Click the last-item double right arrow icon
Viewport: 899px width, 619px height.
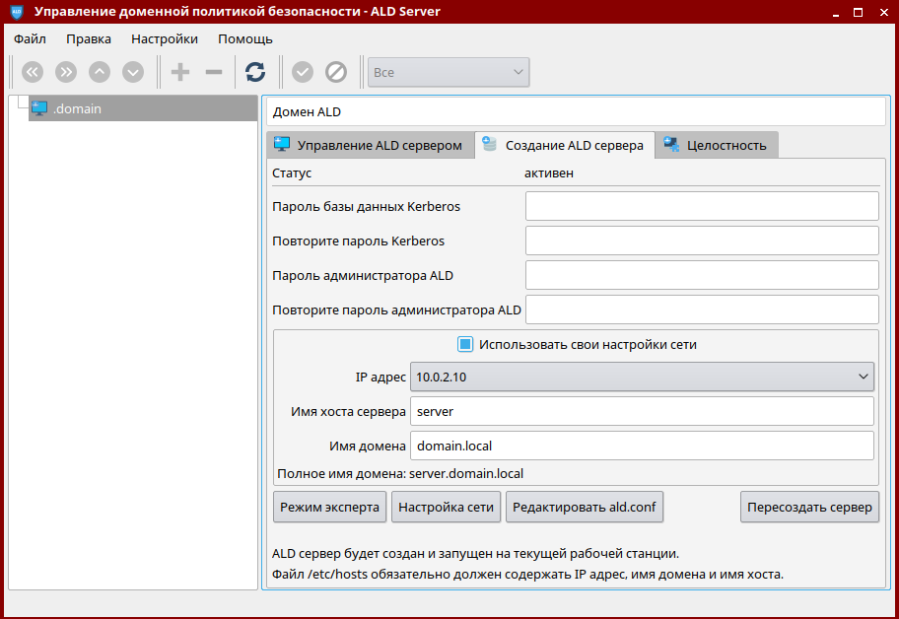(x=66, y=72)
